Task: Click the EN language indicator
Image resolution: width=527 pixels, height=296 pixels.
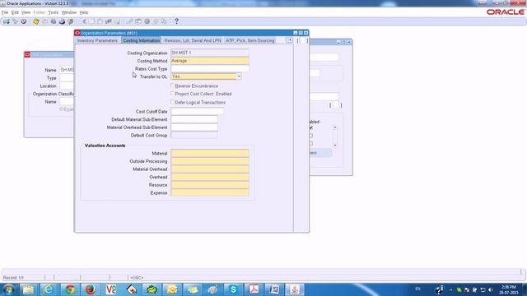Action: (x=417, y=289)
